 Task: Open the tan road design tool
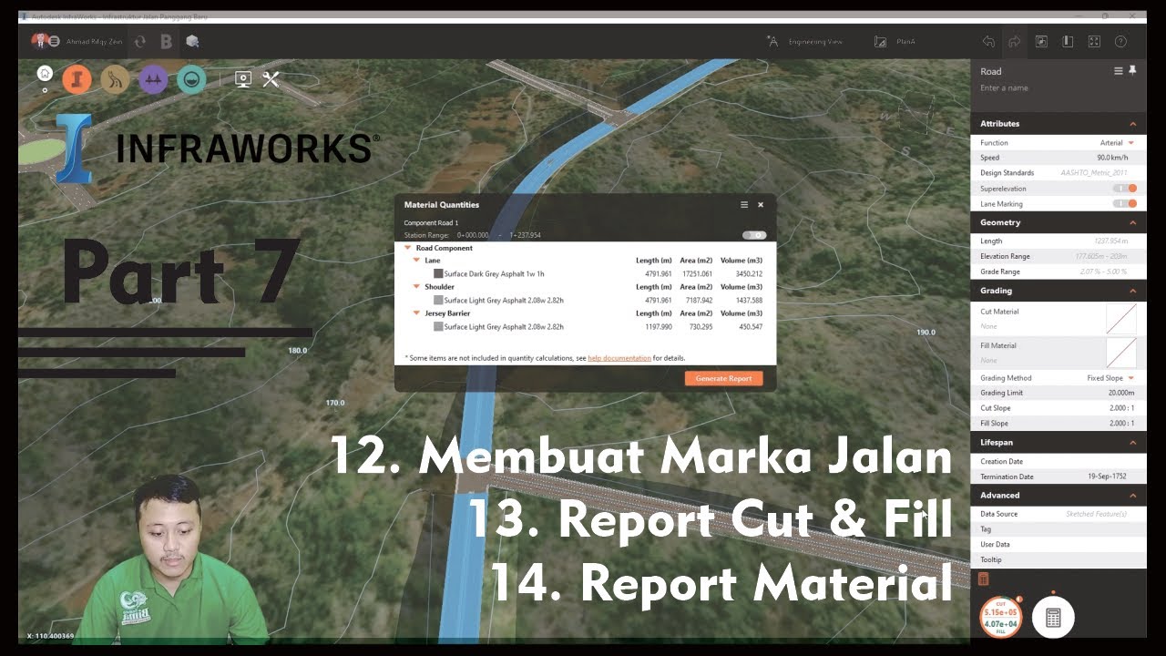[x=115, y=80]
